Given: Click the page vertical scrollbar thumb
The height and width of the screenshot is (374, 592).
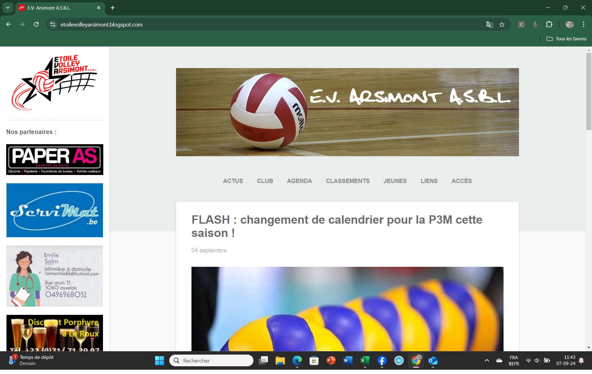Looking at the screenshot, I should point(589,91).
